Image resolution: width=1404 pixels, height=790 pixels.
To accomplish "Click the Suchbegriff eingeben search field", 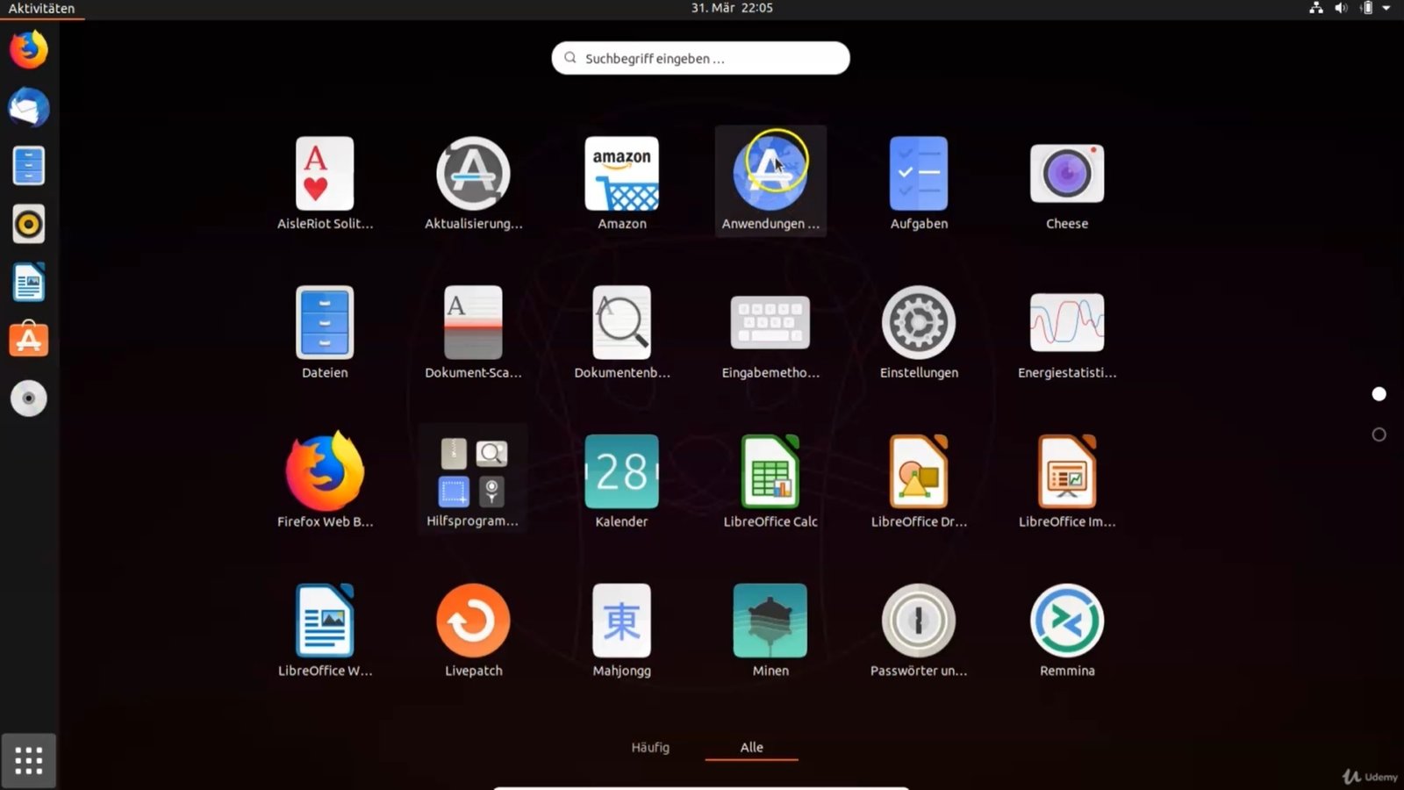I will 700,58.
